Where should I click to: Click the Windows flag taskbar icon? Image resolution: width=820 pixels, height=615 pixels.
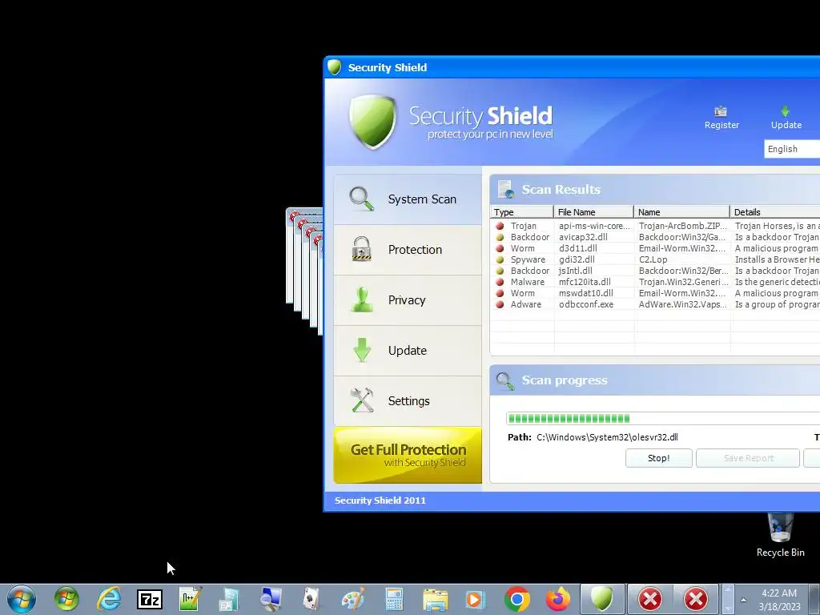66,599
